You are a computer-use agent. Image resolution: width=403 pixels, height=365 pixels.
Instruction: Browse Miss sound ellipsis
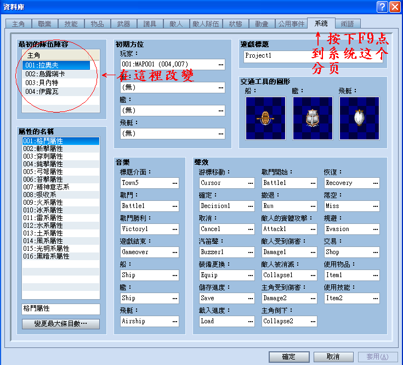pos(376,206)
